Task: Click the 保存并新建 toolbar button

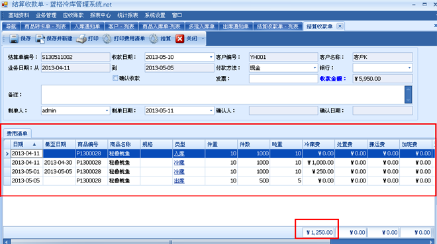Action: [x=54, y=38]
